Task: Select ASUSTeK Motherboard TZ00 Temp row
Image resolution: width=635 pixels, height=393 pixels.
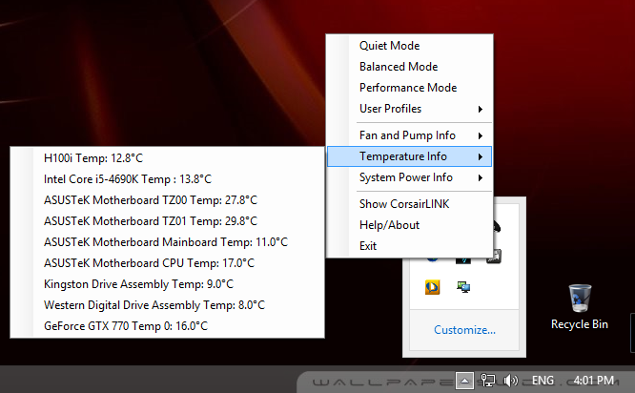Action: (167, 200)
